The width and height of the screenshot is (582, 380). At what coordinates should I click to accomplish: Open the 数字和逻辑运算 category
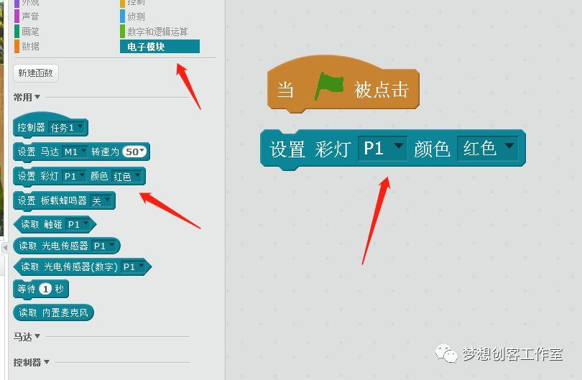(154, 32)
